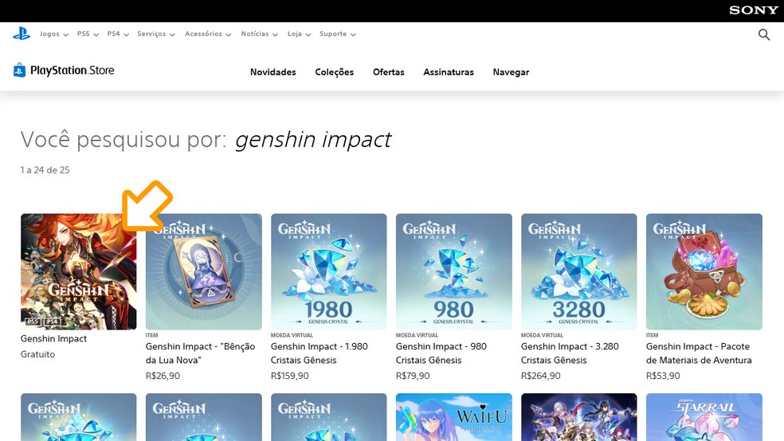The width and height of the screenshot is (784, 441).
Task: Open the Assinaturas store tab
Action: pos(449,72)
